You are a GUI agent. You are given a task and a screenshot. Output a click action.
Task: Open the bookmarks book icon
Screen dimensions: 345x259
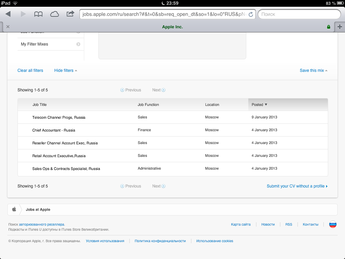38,14
